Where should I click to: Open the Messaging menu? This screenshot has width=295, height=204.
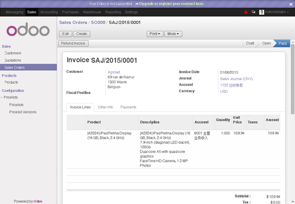(14, 12)
